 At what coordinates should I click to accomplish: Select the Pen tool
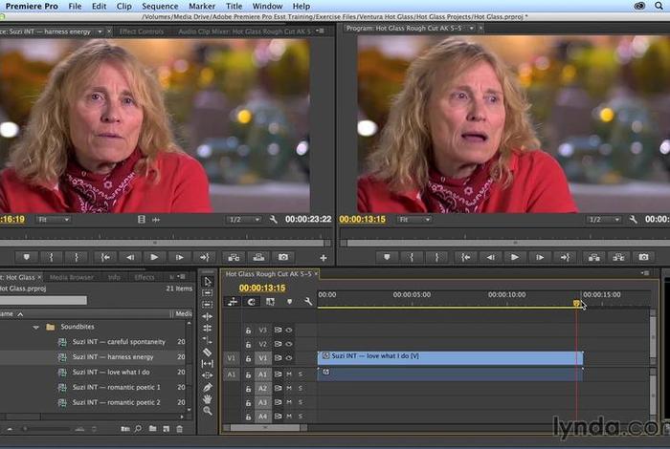[x=208, y=387]
